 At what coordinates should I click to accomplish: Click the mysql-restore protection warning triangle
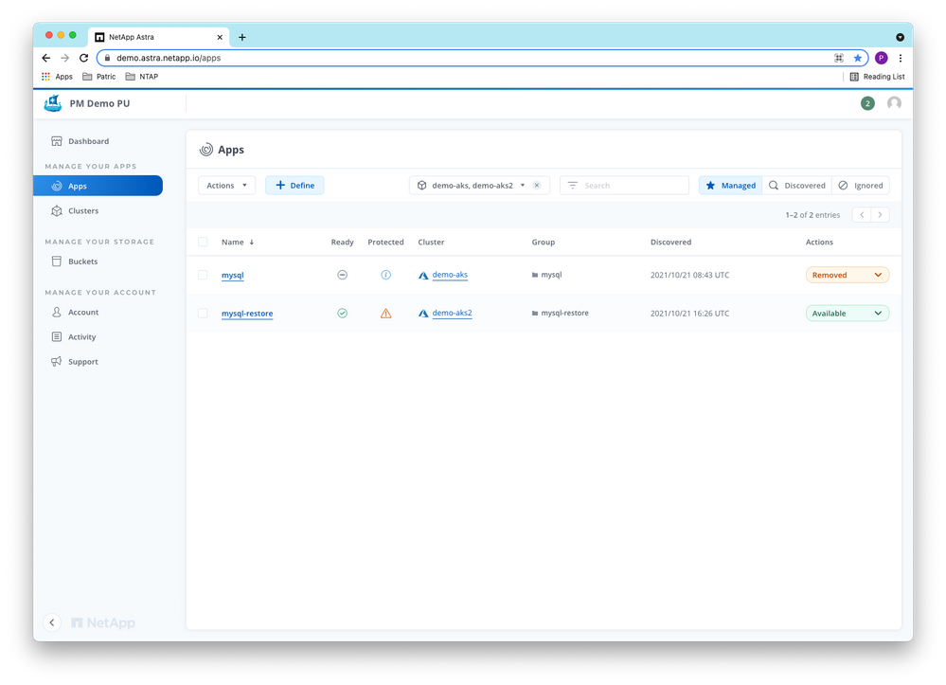[x=385, y=314]
